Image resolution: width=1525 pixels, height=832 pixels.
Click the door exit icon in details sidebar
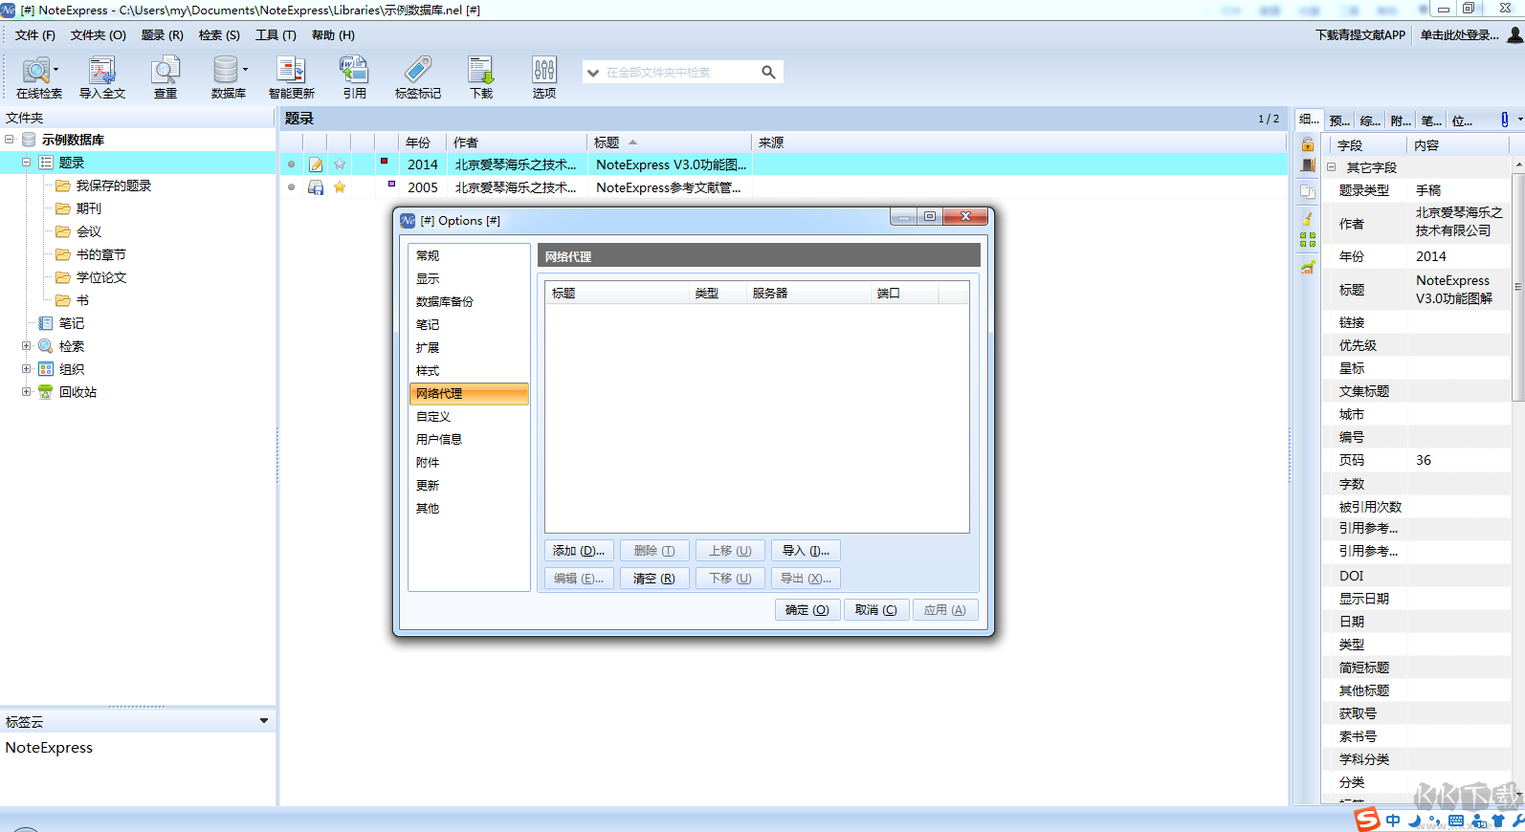pyautogui.click(x=1308, y=165)
